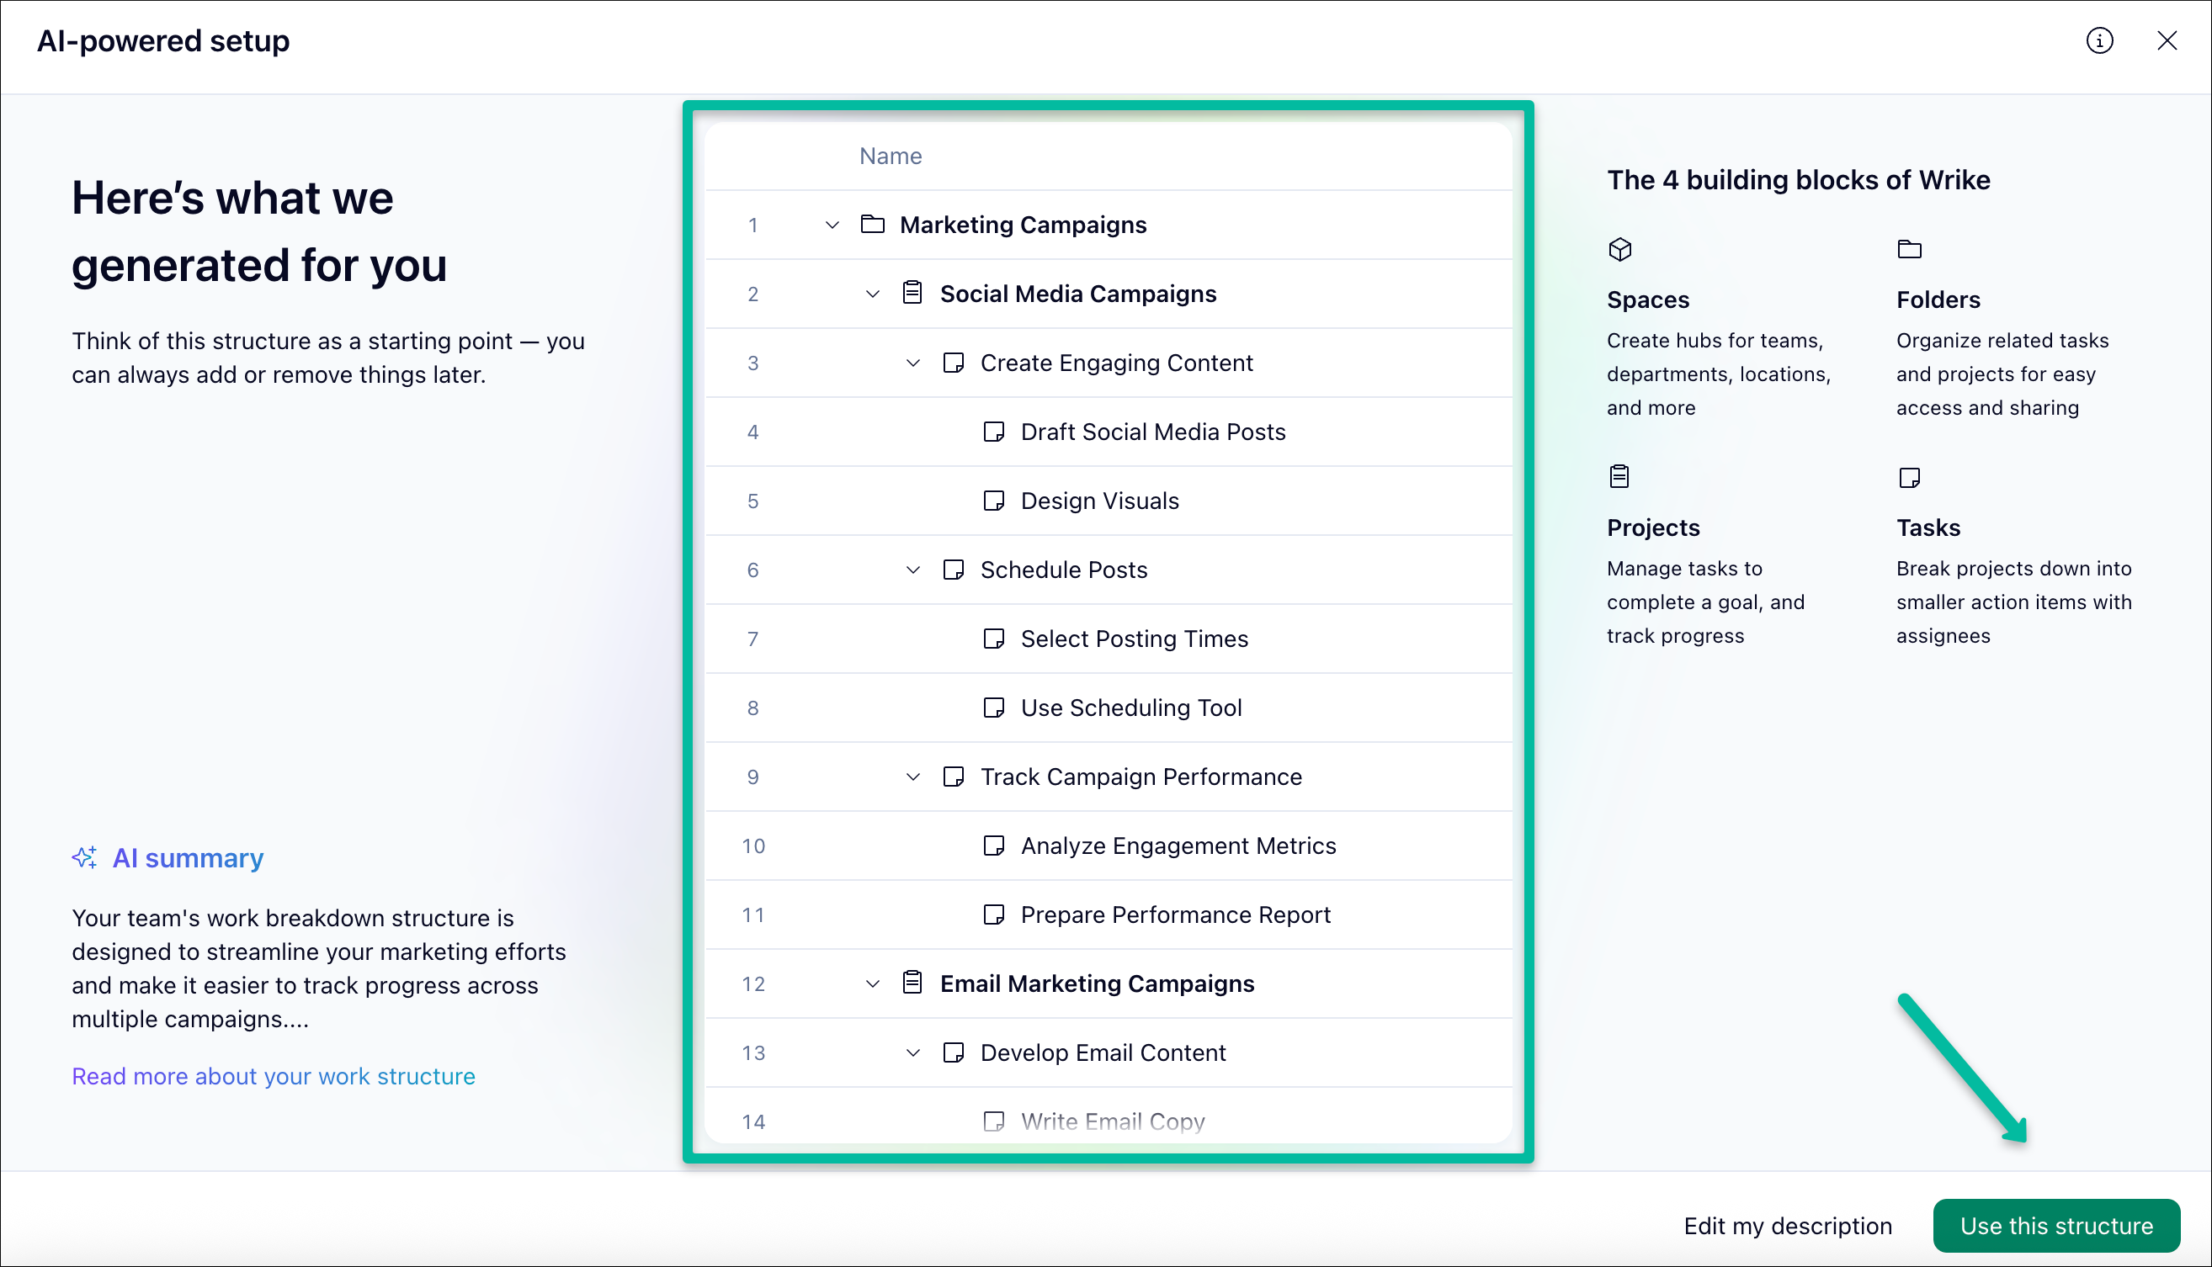Click the Email Marketing Campaigns project icon
2212x1267 pixels.
click(x=912, y=983)
